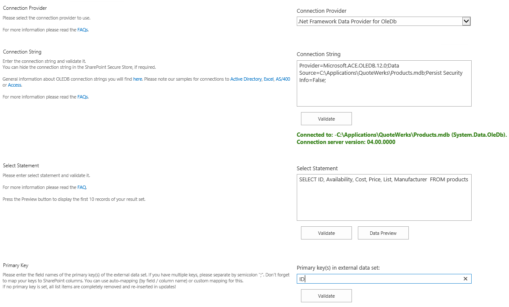Open the FAQ link in Select Statement section
Viewport: 509px width, 307px height.
tap(82, 188)
